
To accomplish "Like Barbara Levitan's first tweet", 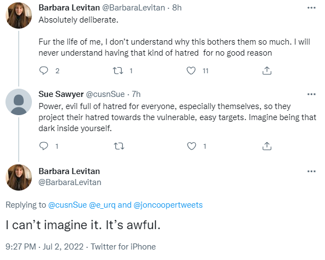I will click(191, 71).
